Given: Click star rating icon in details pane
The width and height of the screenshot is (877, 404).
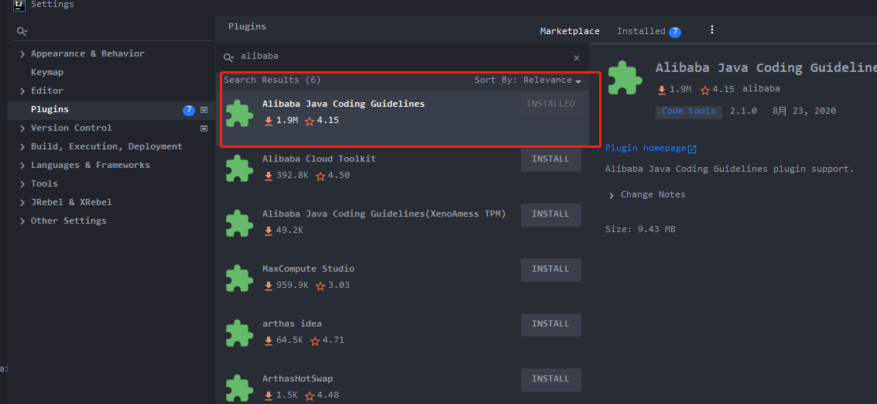Looking at the screenshot, I should click(x=704, y=90).
